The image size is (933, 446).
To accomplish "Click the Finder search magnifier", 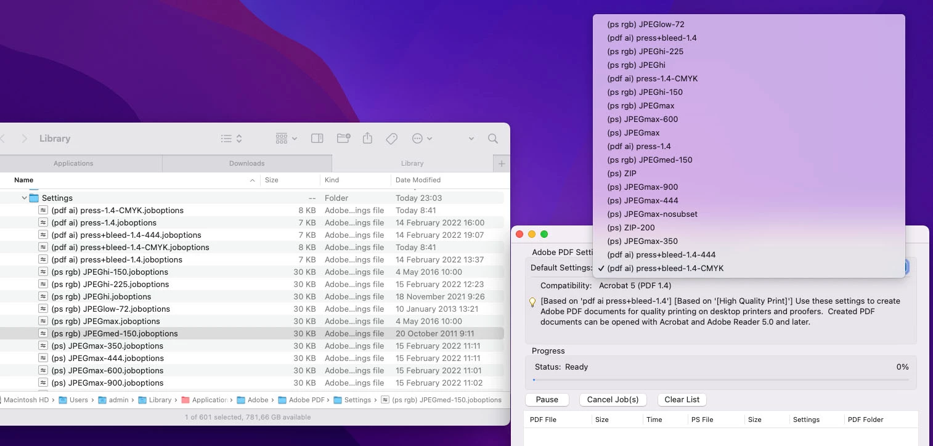I will [x=493, y=139].
